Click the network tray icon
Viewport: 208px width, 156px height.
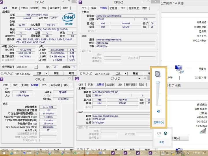tap(182, 153)
